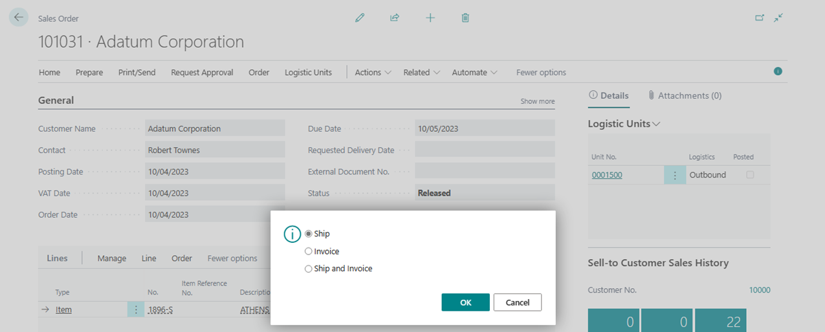This screenshot has width=825, height=332.
Task: Expand the Actions dropdown menu
Action: pyautogui.click(x=373, y=72)
